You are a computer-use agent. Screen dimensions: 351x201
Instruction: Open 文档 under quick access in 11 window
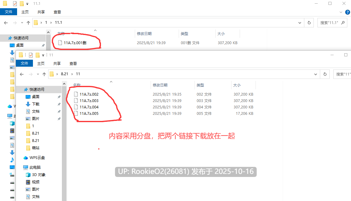36,111
